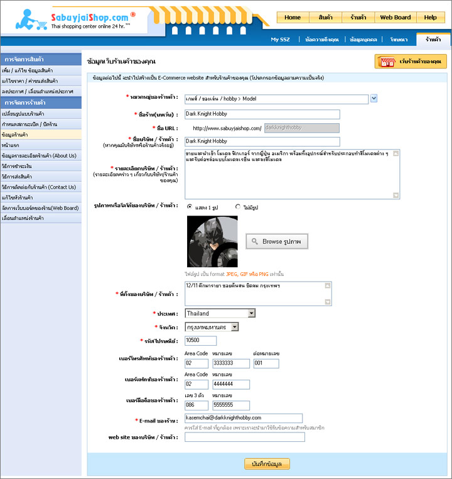
Task: Open the edit price / shipping sidebar link
Action: click(41, 81)
